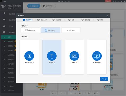Viewport: 126px width, 96px height.
Task: Go to wizard step 1 模式&尺寸
Action: pos(28,20)
